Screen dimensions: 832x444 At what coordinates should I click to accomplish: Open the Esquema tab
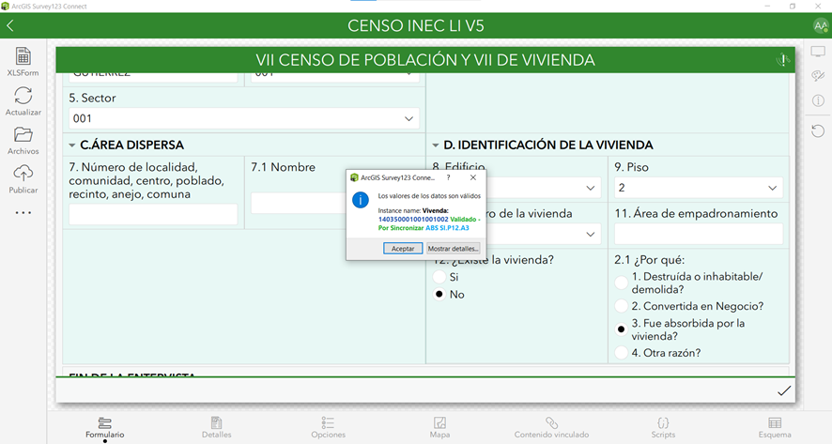click(775, 428)
